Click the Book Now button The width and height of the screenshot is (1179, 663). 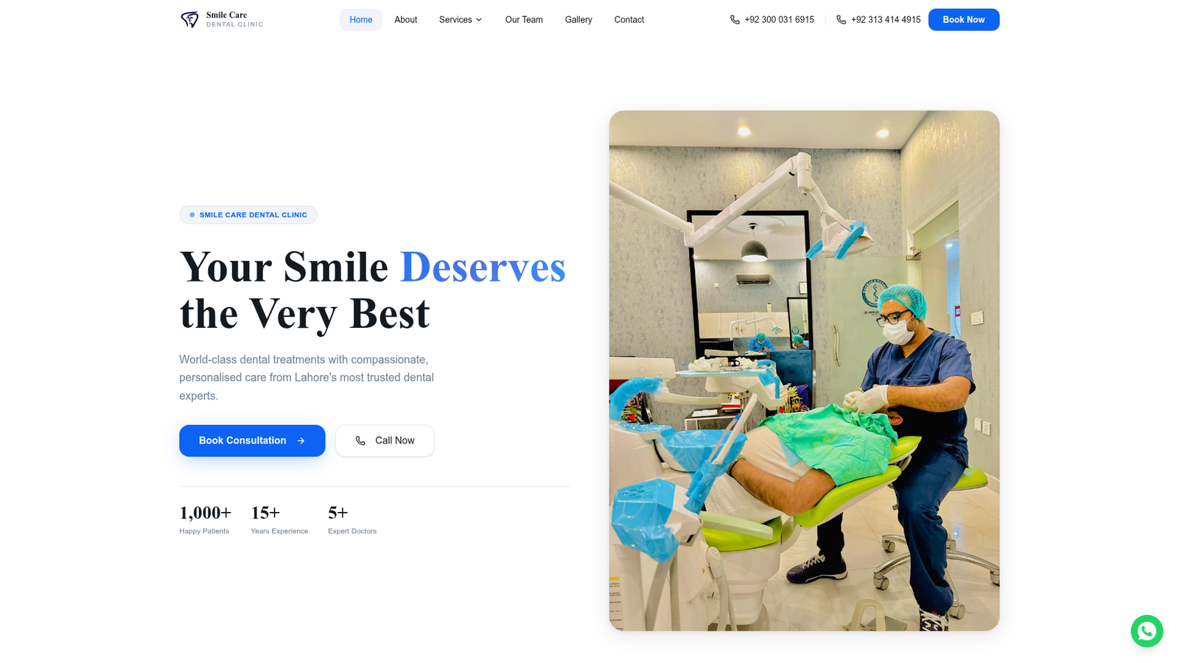click(x=964, y=20)
